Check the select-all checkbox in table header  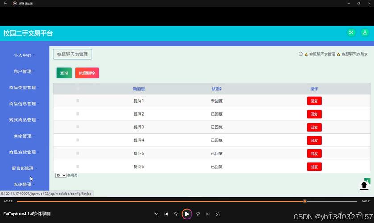coord(78,89)
